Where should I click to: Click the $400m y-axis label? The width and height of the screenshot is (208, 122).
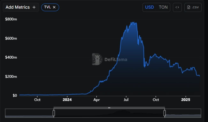point(11,57)
